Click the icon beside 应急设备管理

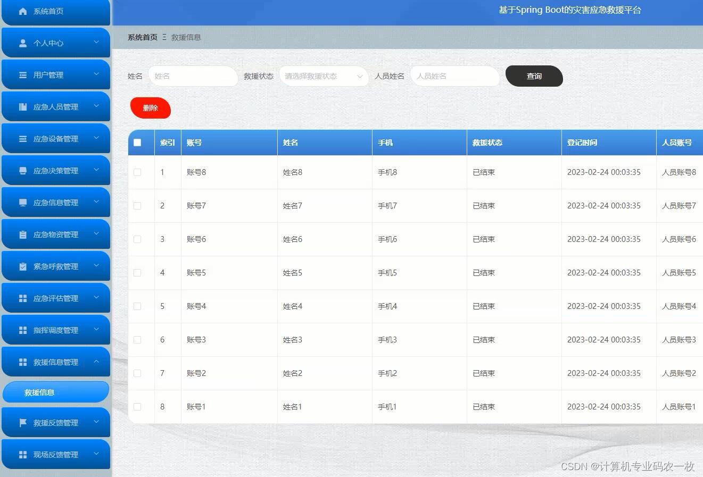tap(23, 139)
